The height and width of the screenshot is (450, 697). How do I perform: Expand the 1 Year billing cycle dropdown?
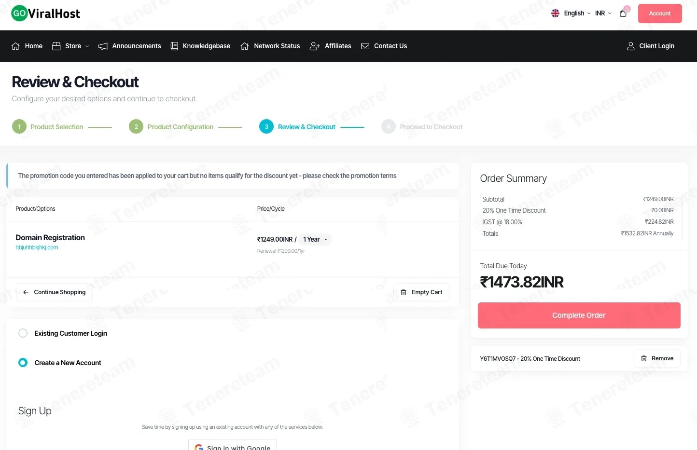coord(315,239)
